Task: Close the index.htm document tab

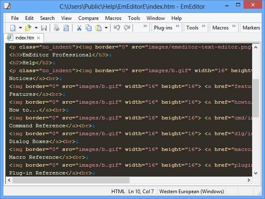Action: [39, 38]
